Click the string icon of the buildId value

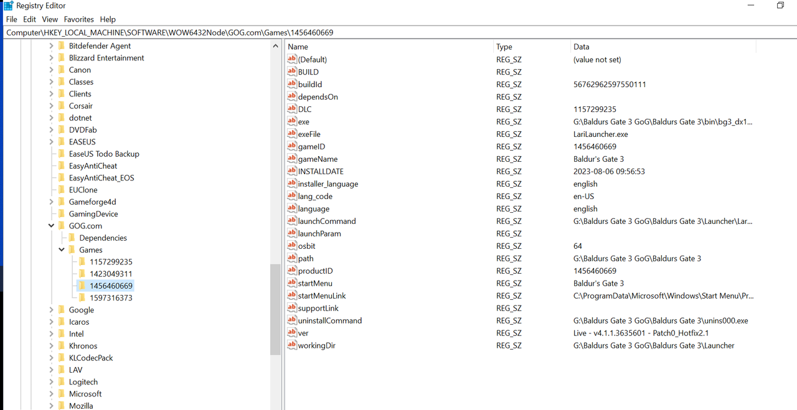[292, 84]
